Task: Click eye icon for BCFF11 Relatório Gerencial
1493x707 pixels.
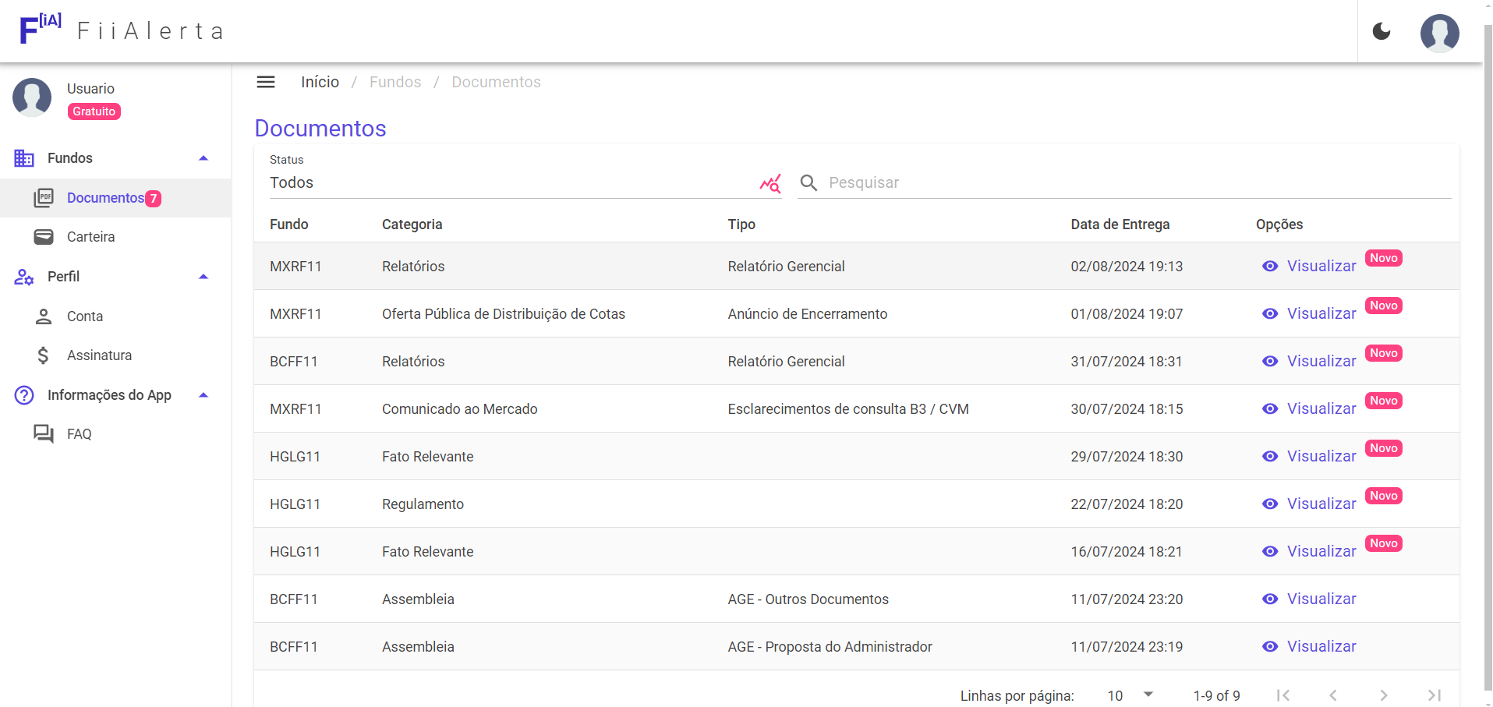Action: click(x=1270, y=362)
